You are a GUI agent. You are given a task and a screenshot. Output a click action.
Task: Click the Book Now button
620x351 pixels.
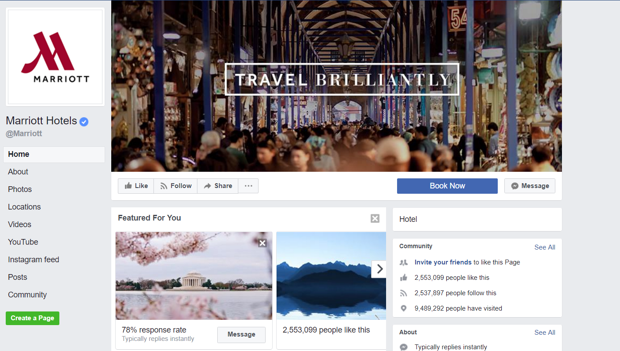pyautogui.click(x=447, y=186)
